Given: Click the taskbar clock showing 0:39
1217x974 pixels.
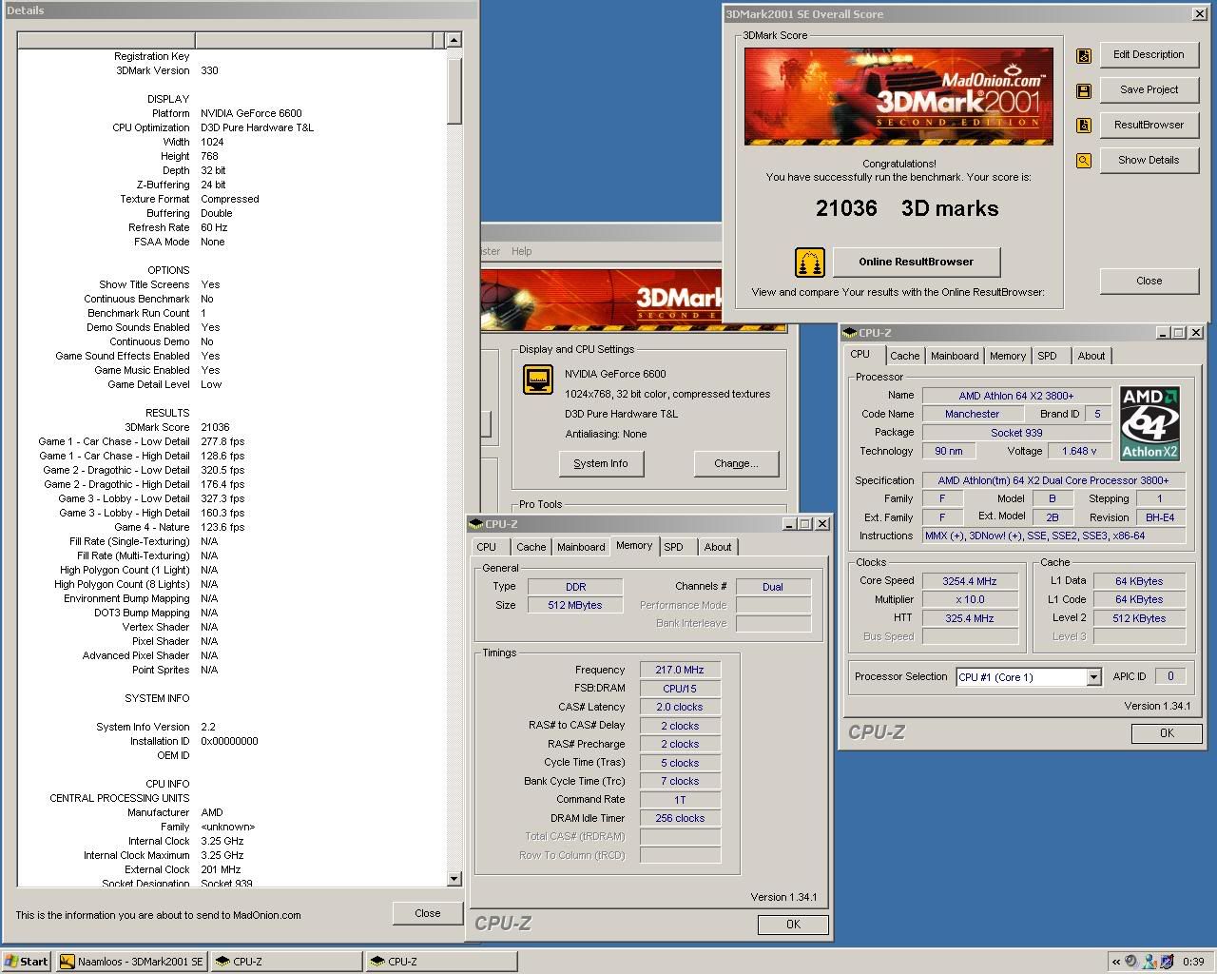Looking at the screenshot, I should 1193,962.
